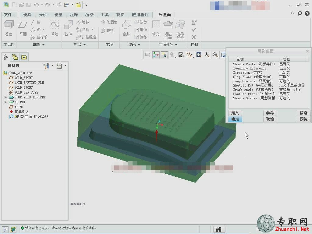Switch to the 视图 ribbon tab
312x234 pixels.
[120, 15]
